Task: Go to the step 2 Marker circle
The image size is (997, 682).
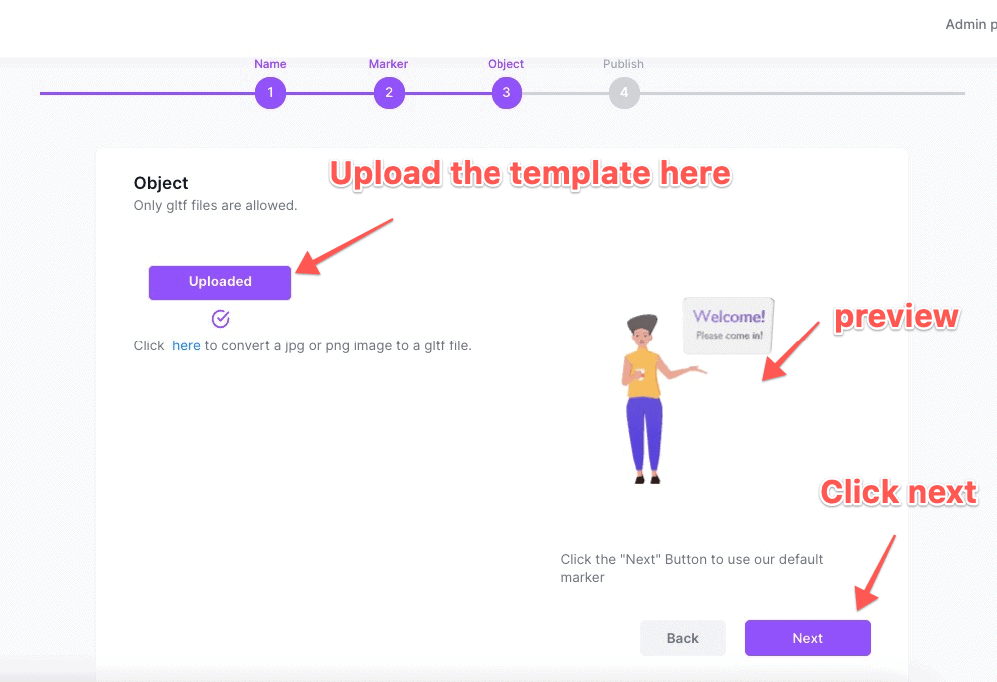Action: (389, 93)
